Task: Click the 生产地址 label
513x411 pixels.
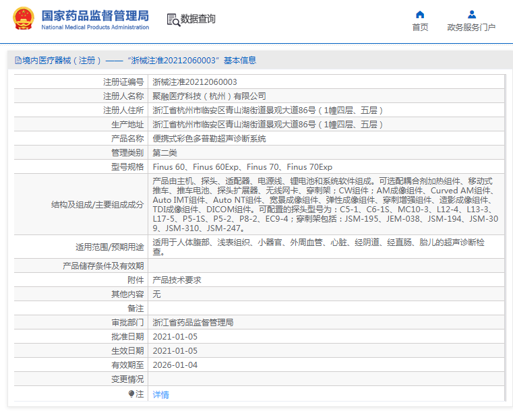Action: pos(127,124)
